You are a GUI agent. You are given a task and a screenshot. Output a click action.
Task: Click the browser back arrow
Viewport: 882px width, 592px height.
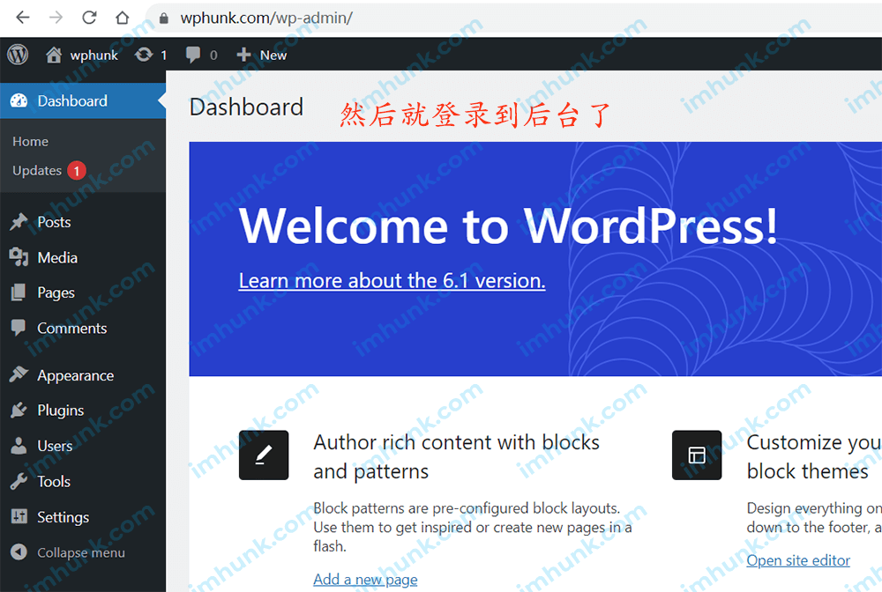point(23,18)
